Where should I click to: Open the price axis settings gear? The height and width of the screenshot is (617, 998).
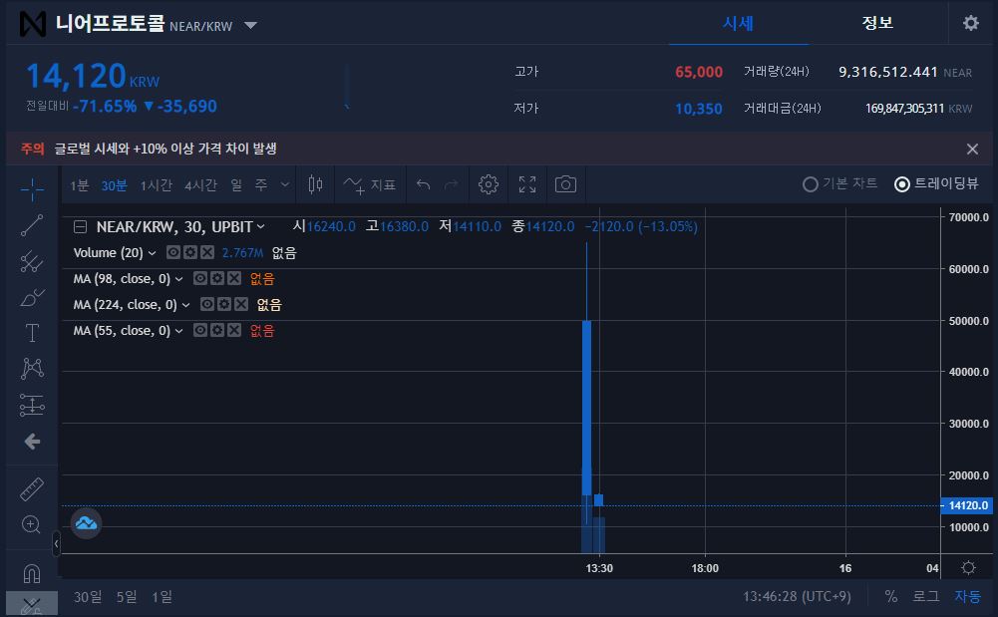tap(968, 567)
